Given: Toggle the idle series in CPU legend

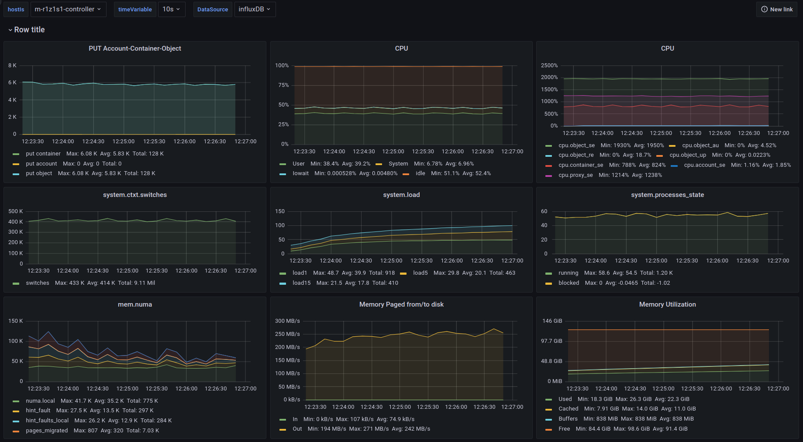Looking at the screenshot, I should [420, 173].
